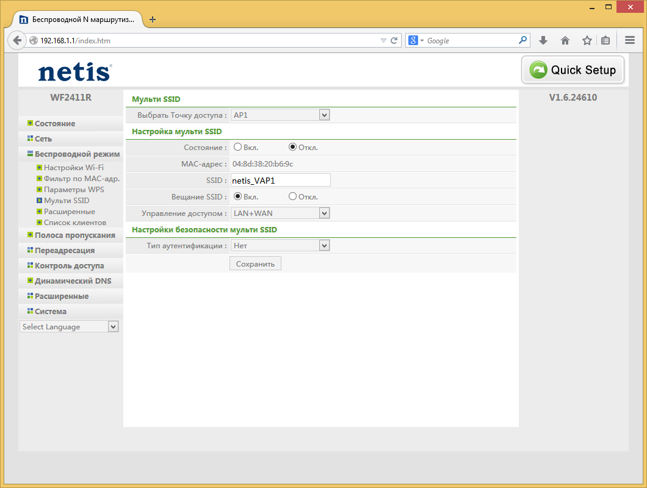Open Настройки Wi-Fi submenu item

(x=74, y=168)
